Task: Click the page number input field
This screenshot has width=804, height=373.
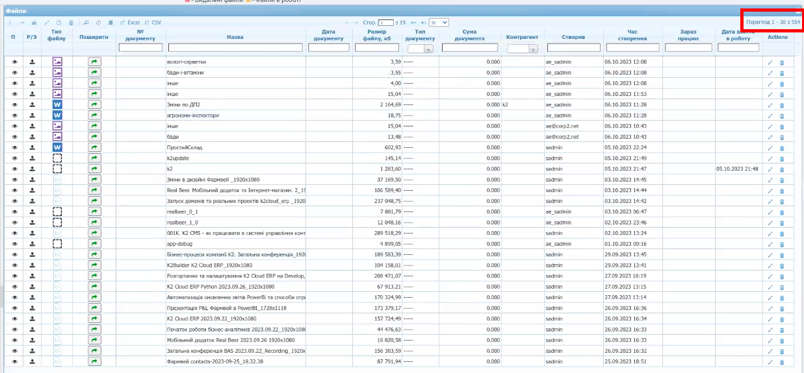Action: coord(386,23)
